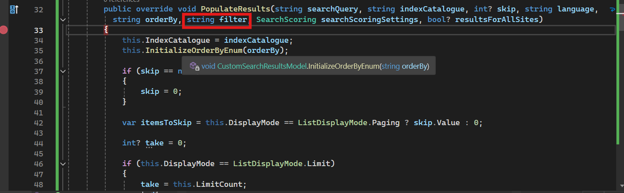Image resolution: width=624 pixels, height=193 pixels.
Task: Click Limit enum member on line 46
Action: click(x=319, y=163)
